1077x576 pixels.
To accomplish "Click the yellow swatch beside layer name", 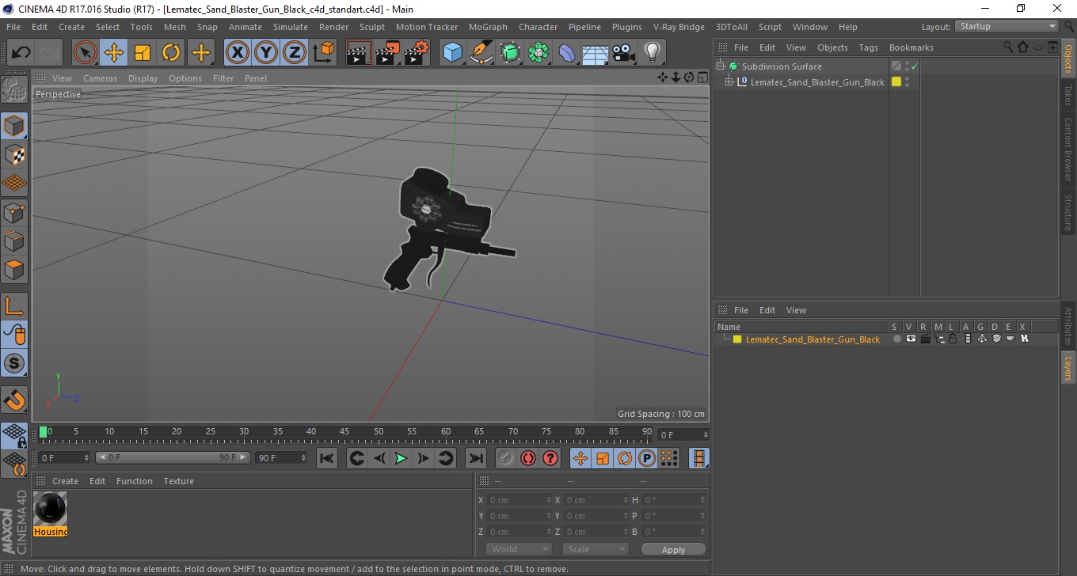I will 737,339.
